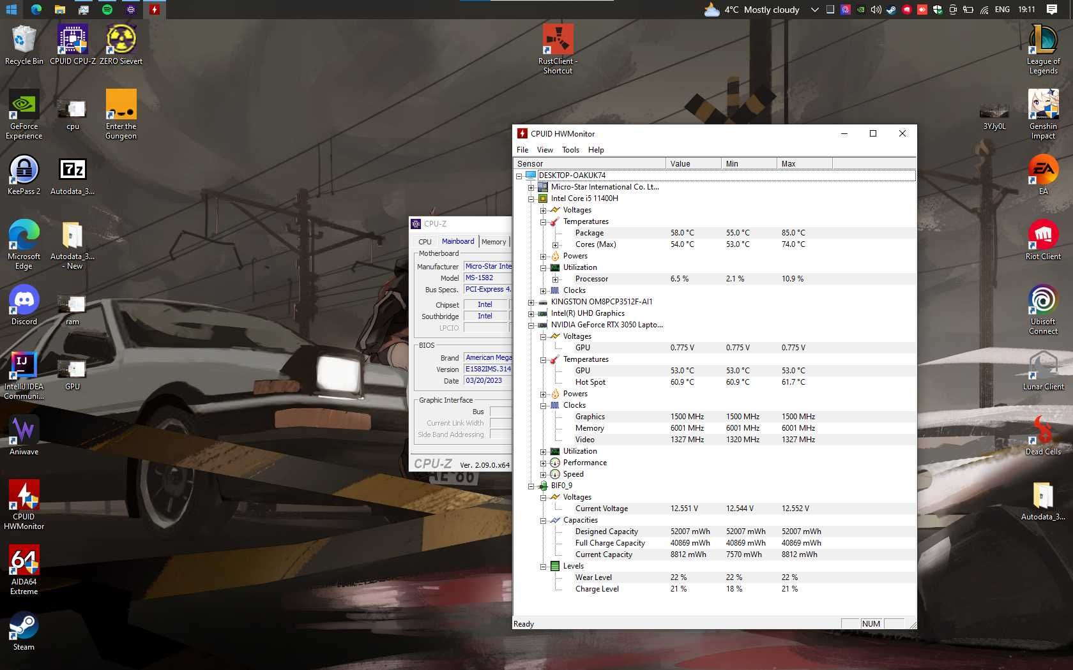Open the Steam desktop icon
Image resolution: width=1073 pixels, height=670 pixels.
[x=24, y=631]
